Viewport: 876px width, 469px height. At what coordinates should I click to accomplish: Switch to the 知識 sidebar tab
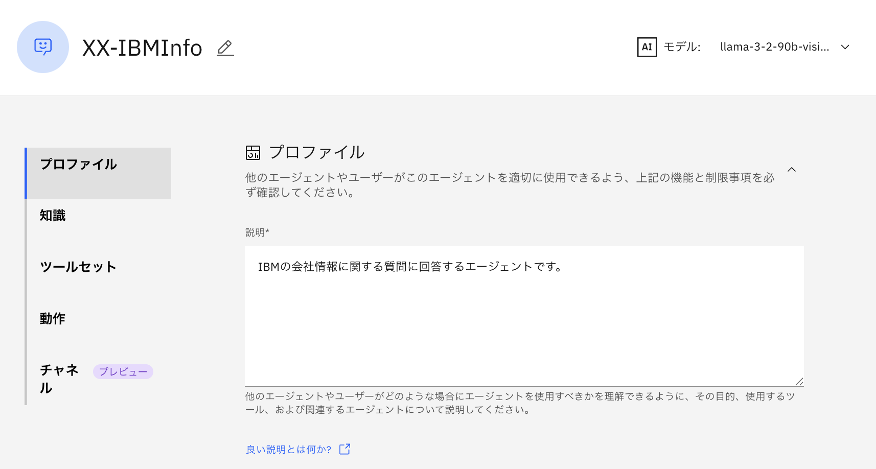coord(53,216)
